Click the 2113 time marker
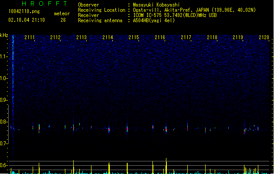 pos(81,37)
